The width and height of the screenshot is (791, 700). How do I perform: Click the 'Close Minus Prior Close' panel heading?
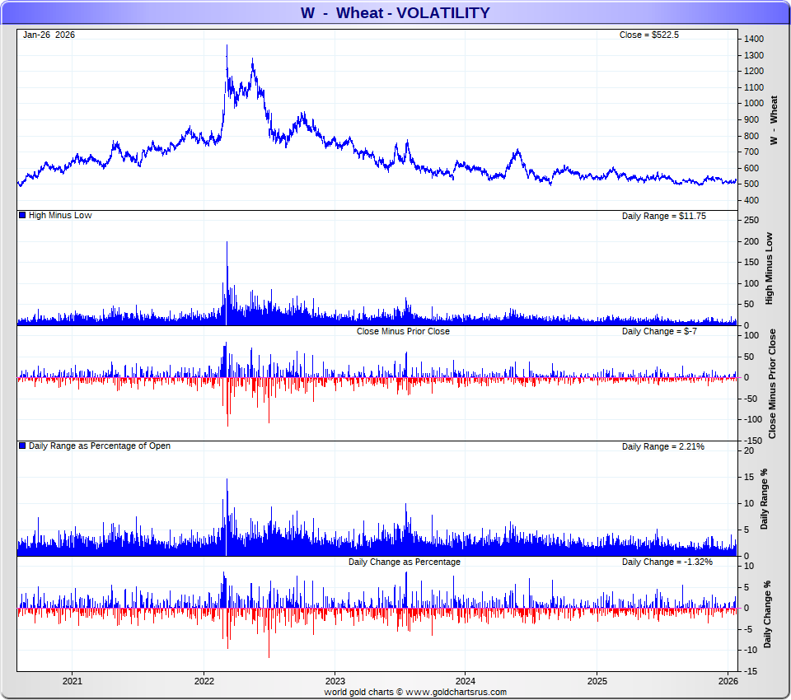pyautogui.click(x=403, y=331)
